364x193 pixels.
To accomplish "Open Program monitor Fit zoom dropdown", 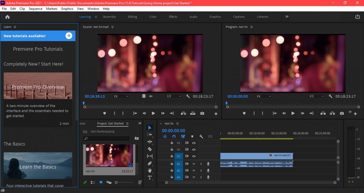I will (x=263, y=96).
